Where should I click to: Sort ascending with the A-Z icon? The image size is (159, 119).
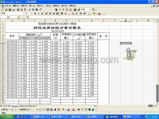click(x=67, y=9)
